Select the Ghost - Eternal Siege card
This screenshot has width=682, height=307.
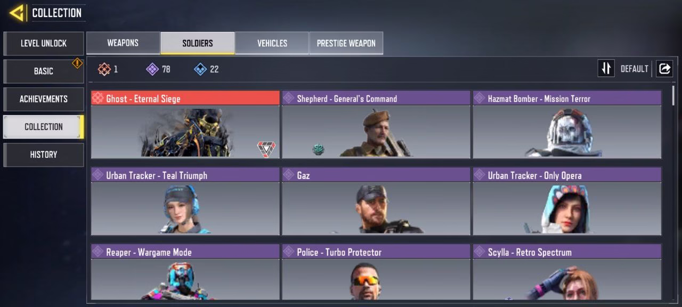click(x=185, y=125)
